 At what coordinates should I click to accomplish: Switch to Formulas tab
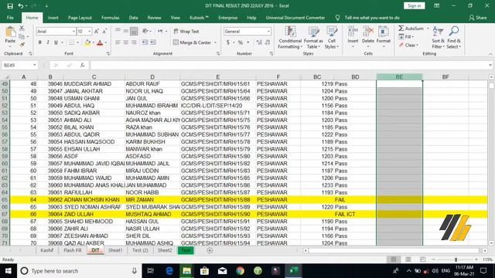click(111, 18)
